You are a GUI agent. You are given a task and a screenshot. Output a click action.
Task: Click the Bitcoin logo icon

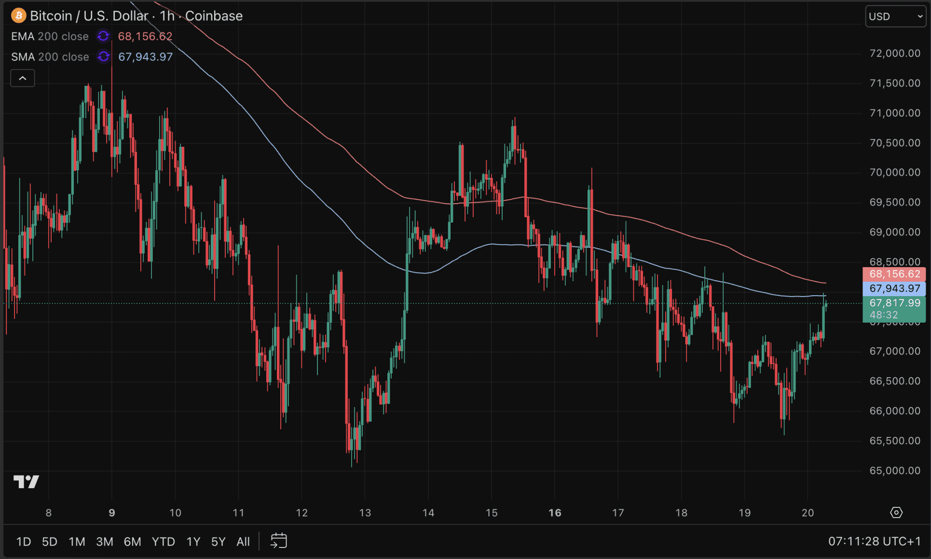tap(18, 15)
